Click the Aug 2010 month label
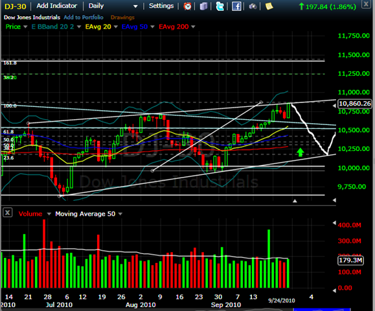 click(x=141, y=305)
